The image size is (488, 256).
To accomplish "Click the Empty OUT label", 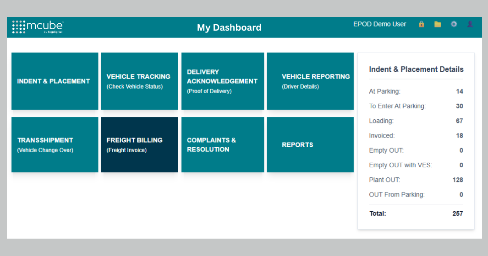I will coord(386,150).
